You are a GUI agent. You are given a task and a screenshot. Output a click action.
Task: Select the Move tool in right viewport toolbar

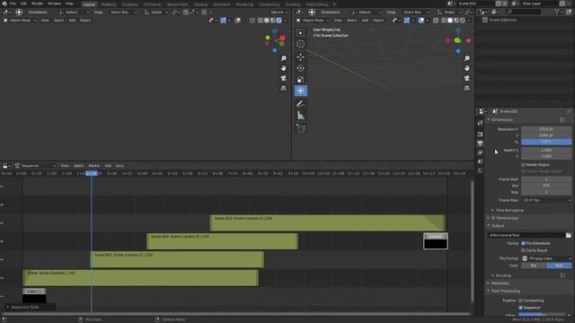point(300,57)
